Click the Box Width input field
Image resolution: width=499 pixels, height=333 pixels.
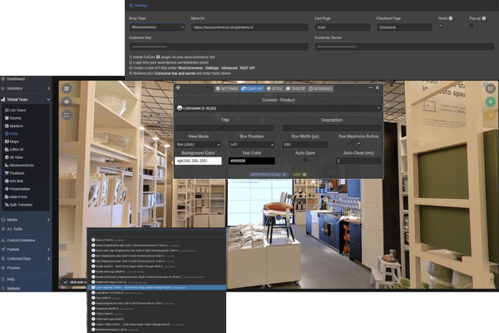click(x=305, y=144)
